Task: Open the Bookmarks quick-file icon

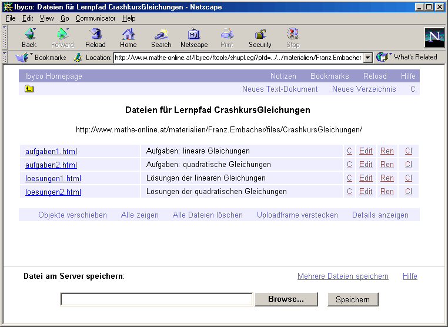Action: tap(22, 57)
